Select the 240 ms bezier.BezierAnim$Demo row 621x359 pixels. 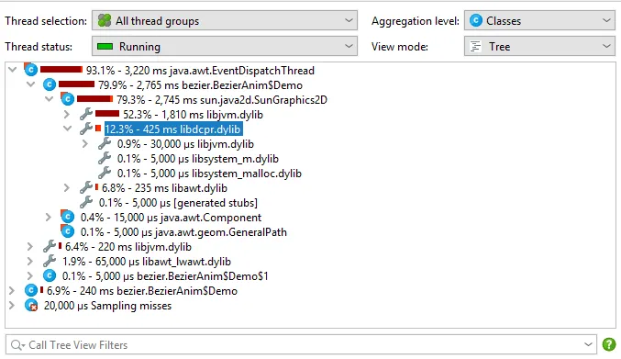142,290
